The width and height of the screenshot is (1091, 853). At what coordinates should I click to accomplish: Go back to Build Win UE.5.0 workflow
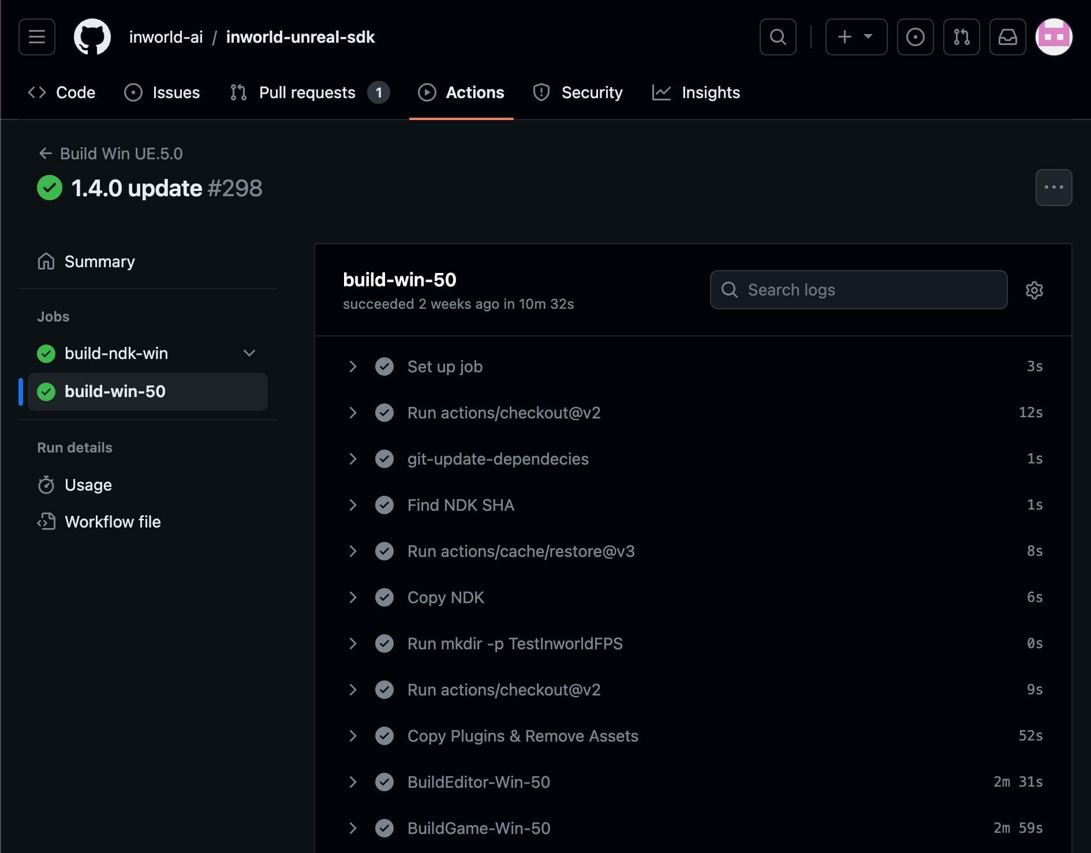(x=110, y=154)
